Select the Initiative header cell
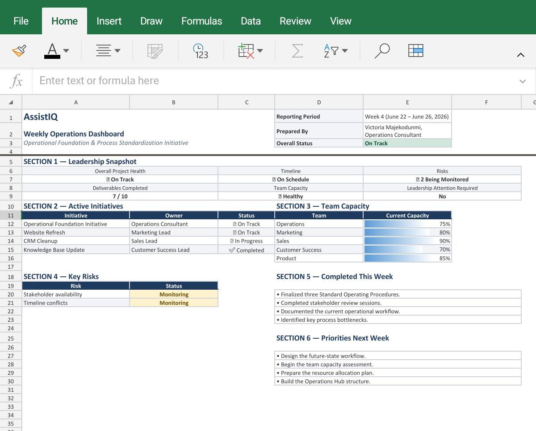The height and width of the screenshot is (431, 536). tap(75, 215)
